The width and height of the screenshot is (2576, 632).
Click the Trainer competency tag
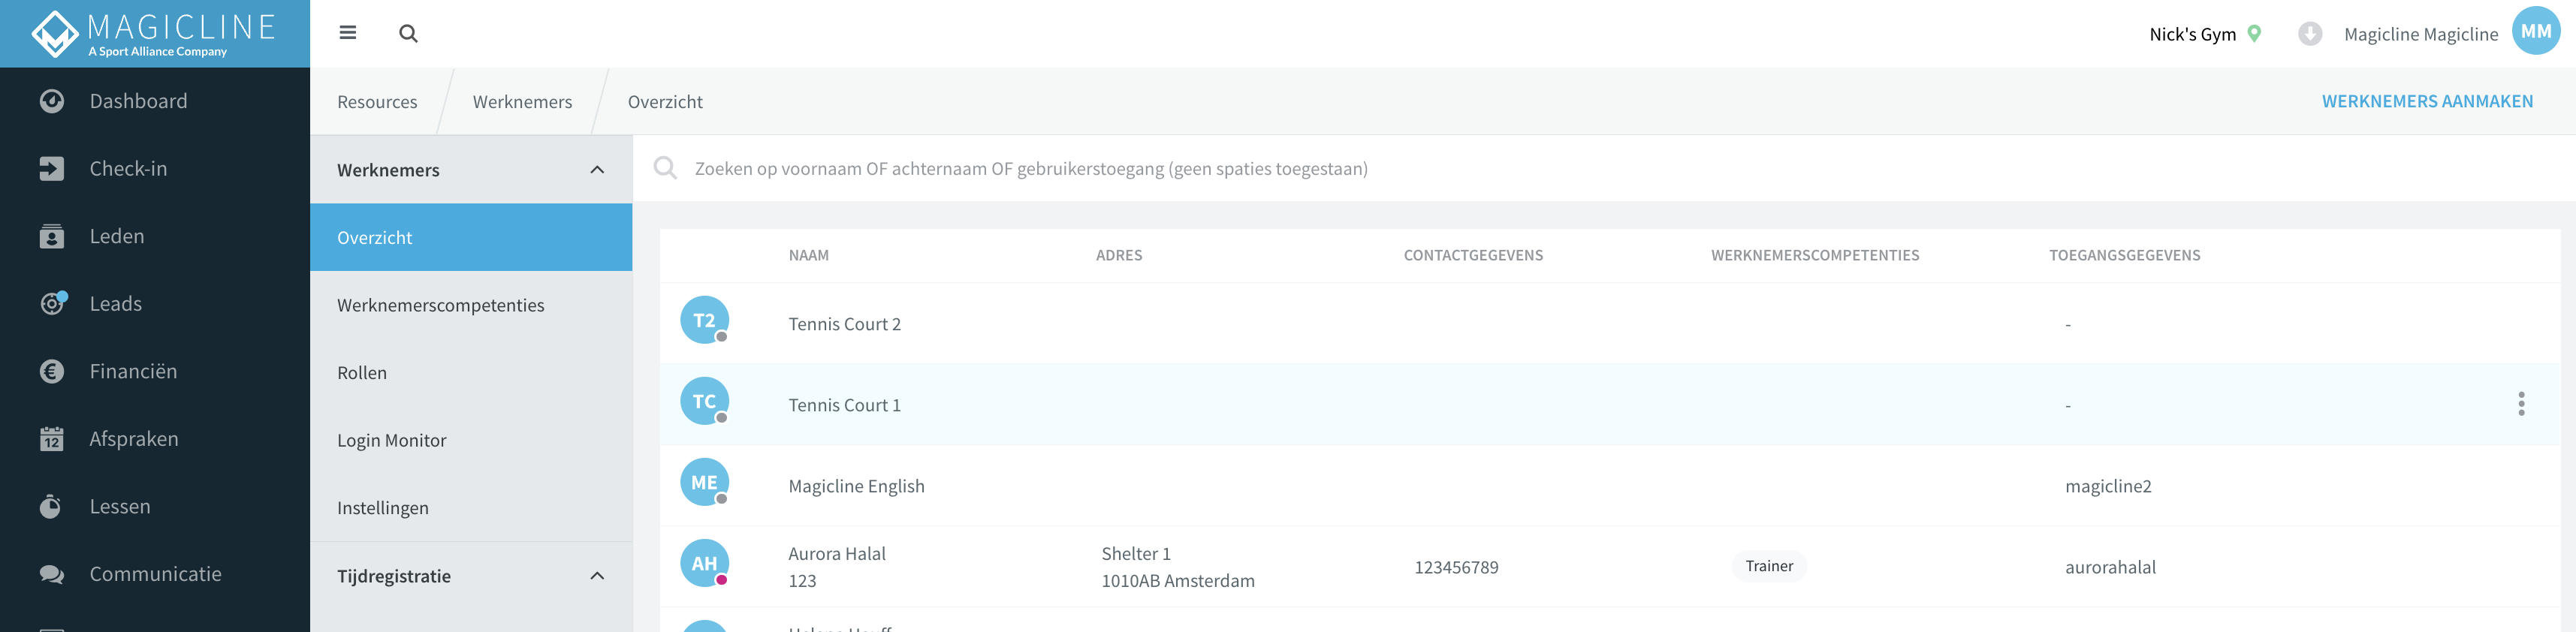[1769, 566]
